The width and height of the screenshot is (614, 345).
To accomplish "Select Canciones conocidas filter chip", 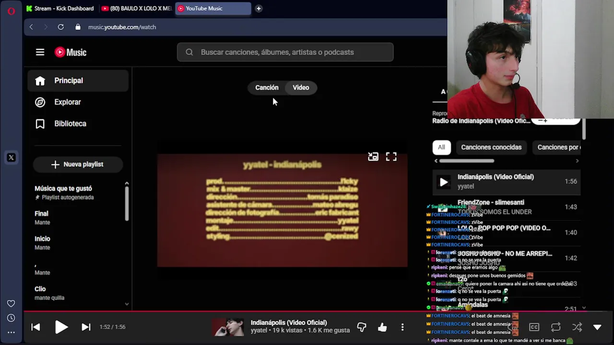I will pos(491,147).
